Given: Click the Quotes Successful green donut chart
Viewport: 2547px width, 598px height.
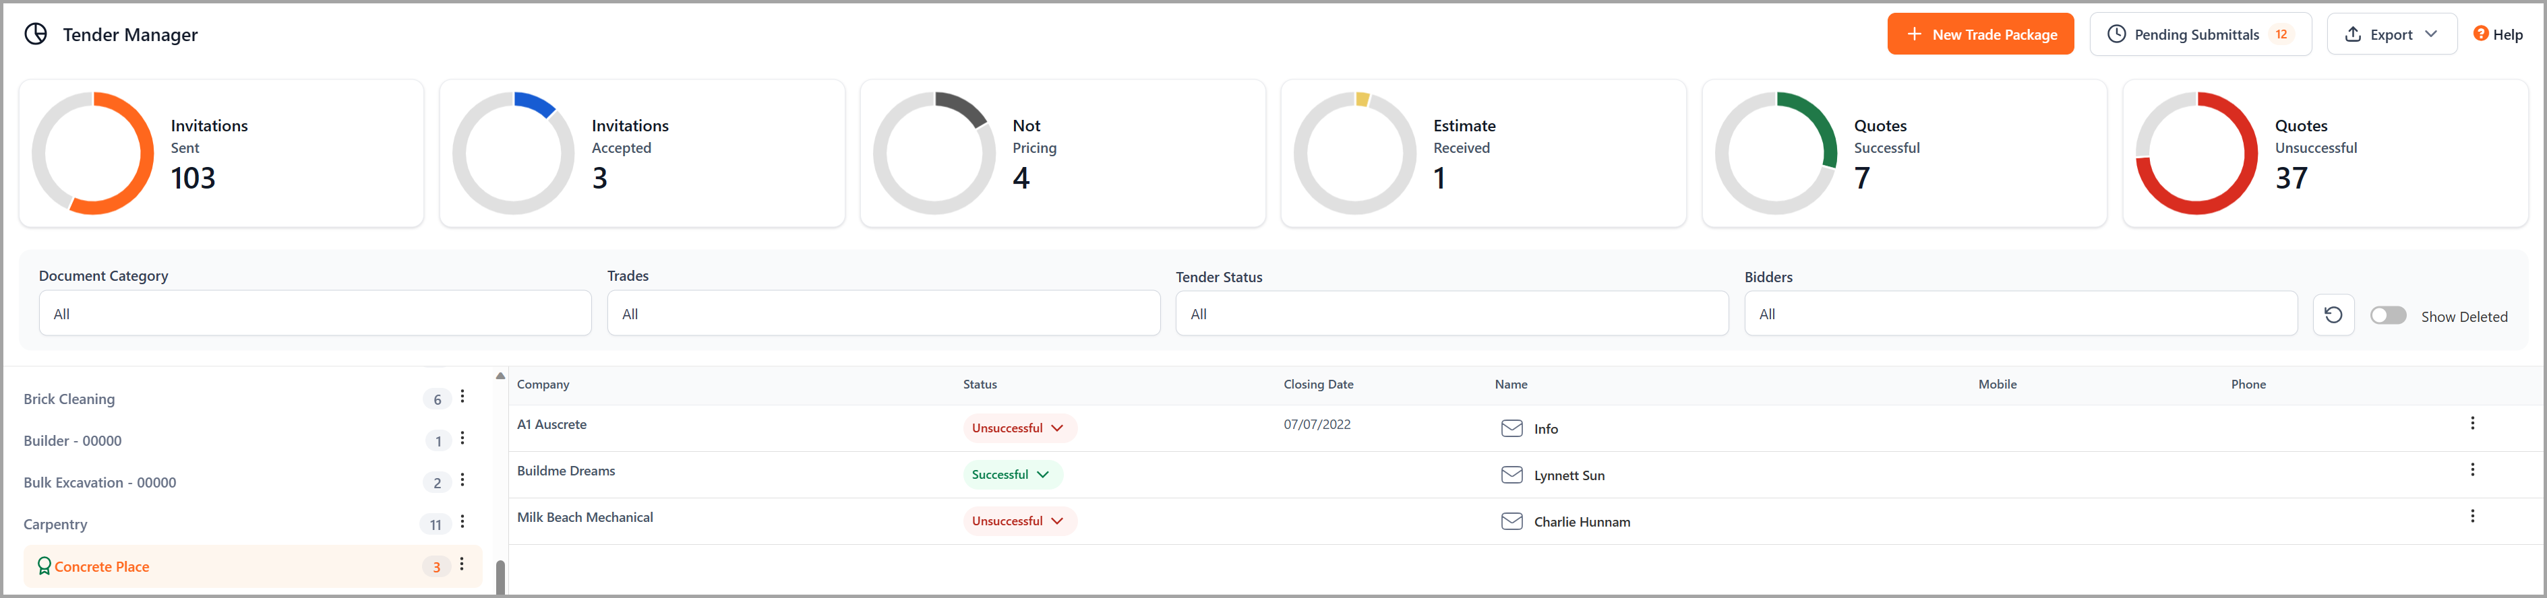Looking at the screenshot, I should click(1776, 154).
